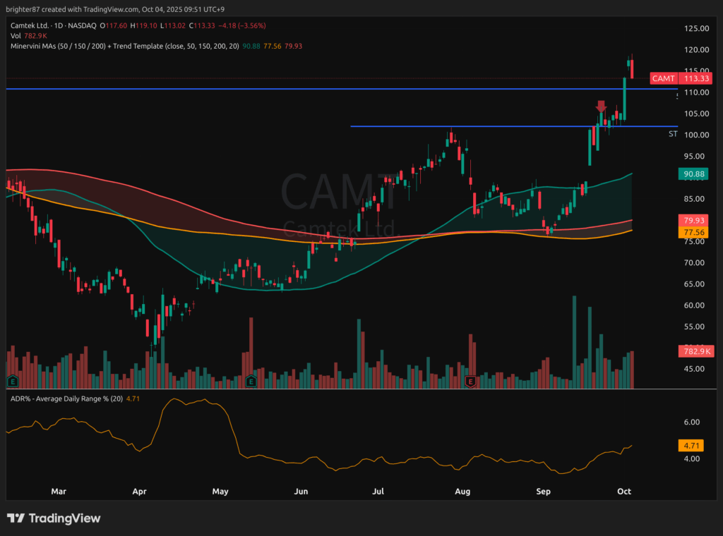
Task: Click the red down arrow above September candles
Action: 601,106
